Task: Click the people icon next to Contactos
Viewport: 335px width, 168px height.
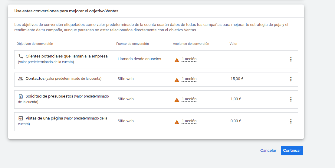Action: (21, 79)
